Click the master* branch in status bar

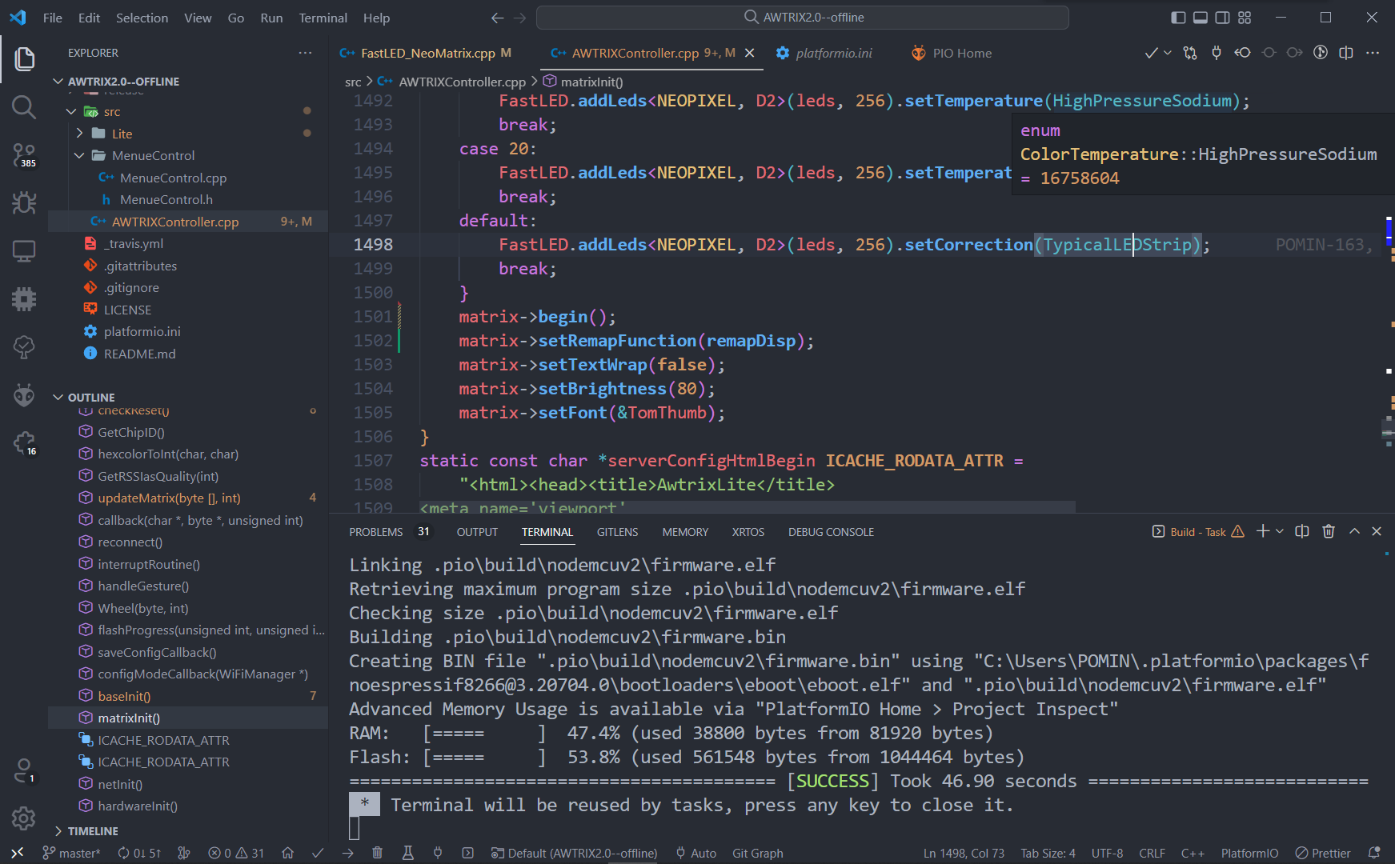[x=71, y=853]
